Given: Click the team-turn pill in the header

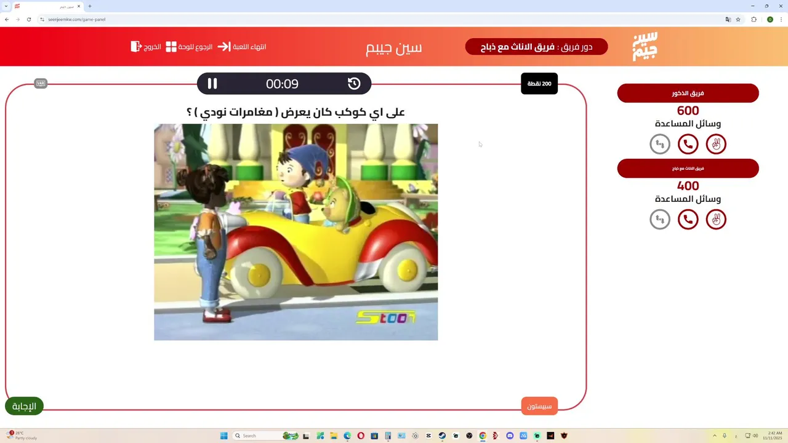Looking at the screenshot, I should [x=536, y=47].
